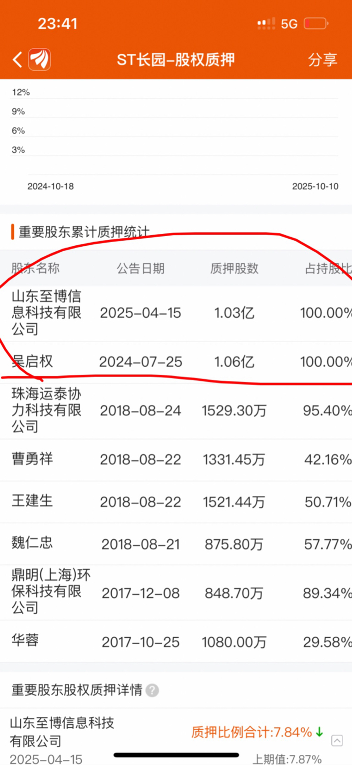Select ratio value 50.71%

[x=328, y=502]
